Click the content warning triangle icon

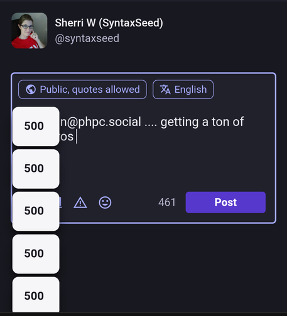[x=80, y=203]
